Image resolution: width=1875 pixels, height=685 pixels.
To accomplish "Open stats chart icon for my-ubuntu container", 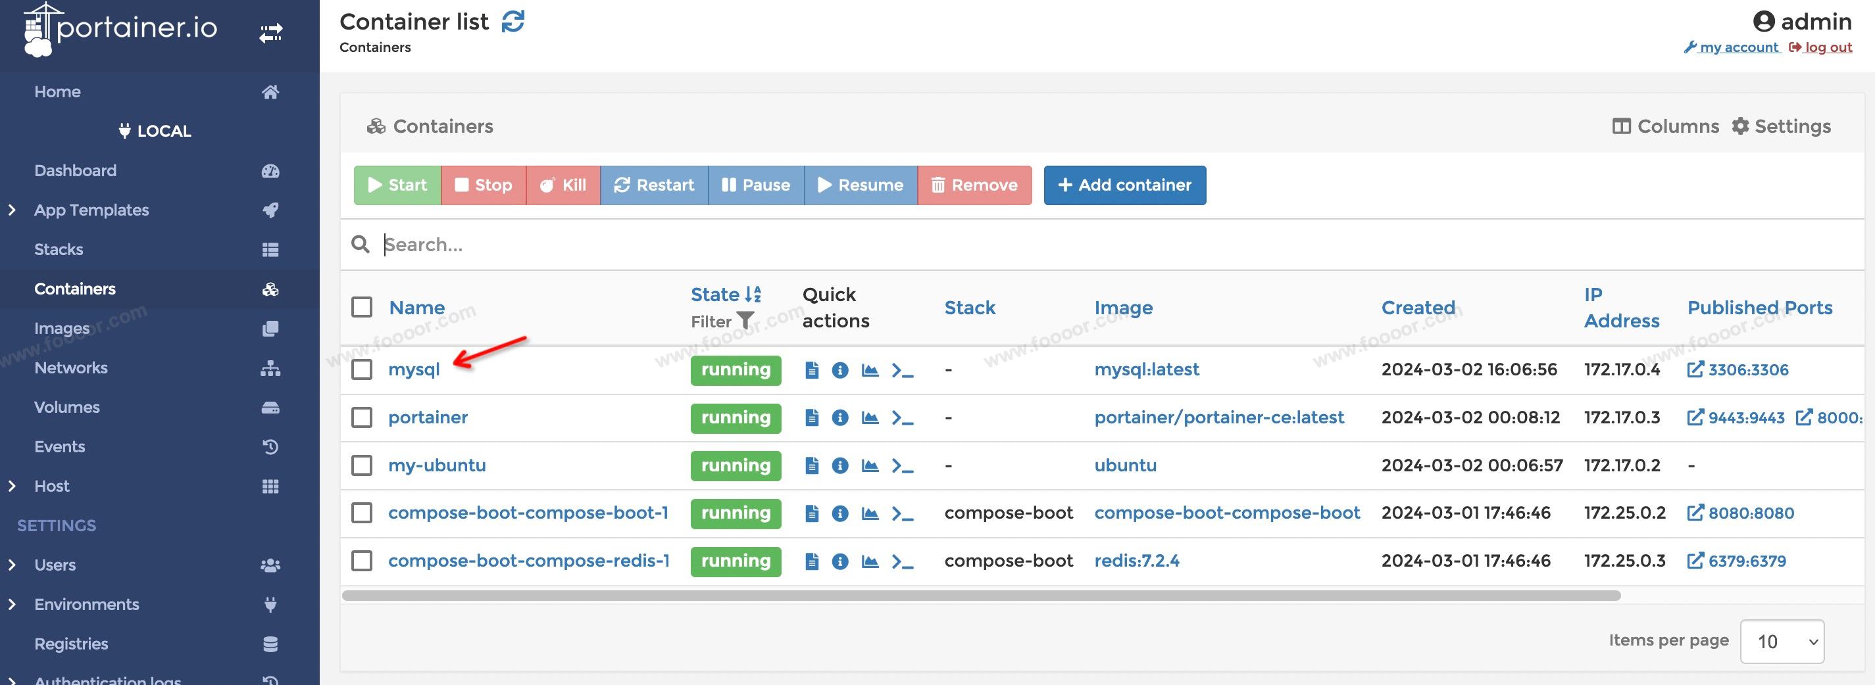I will [x=869, y=465].
